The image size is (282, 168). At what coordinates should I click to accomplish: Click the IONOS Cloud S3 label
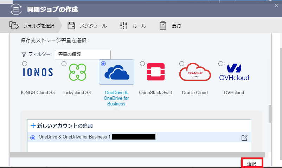click(x=38, y=92)
